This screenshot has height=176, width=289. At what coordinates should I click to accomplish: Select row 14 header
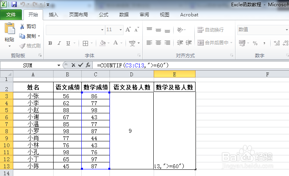6,173
